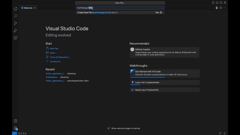
Task: Click the feedback icon in status bar
Action: 220,133
